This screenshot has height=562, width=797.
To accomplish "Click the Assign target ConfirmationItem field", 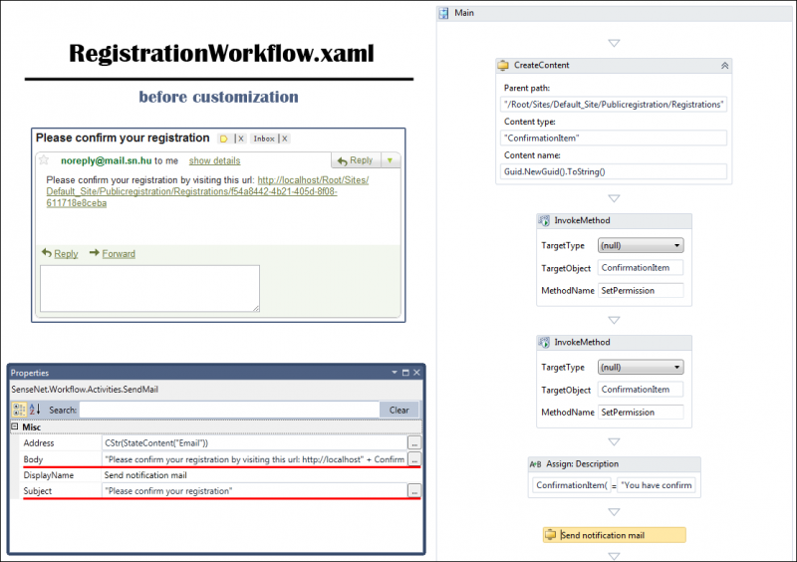I will [x=571, y=485].
